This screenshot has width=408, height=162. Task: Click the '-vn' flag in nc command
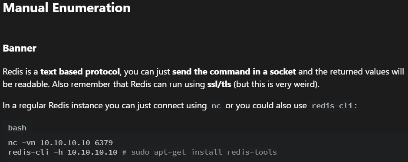point(28,143)
